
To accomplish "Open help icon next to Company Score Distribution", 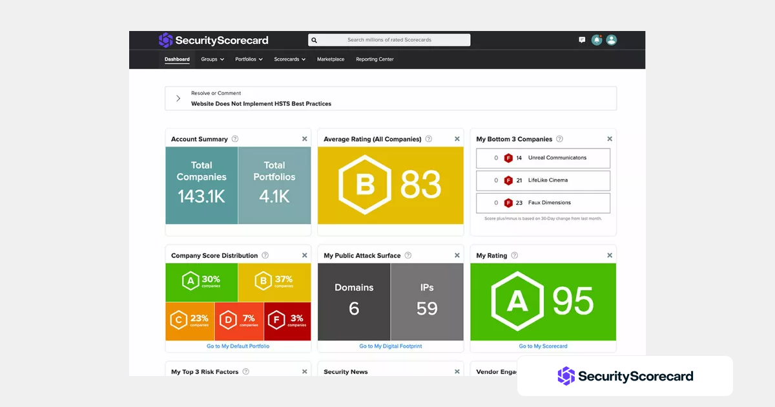I will pos(265,255).
